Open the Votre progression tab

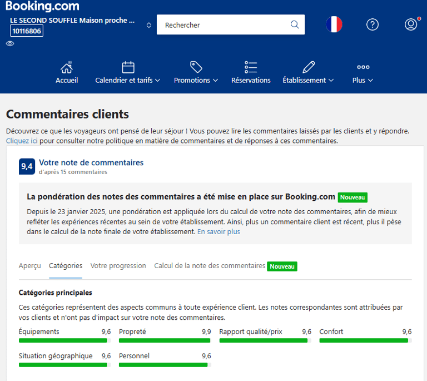tap(118, 266)
